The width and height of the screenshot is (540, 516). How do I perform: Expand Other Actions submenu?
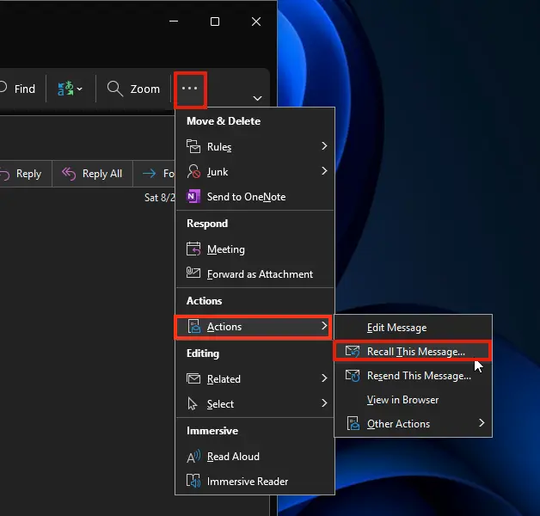413,424
